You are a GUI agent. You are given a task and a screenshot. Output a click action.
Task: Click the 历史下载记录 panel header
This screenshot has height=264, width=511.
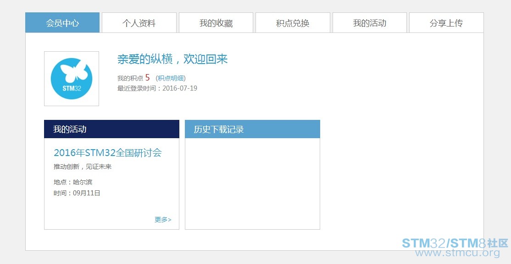(x=253, y=129)
